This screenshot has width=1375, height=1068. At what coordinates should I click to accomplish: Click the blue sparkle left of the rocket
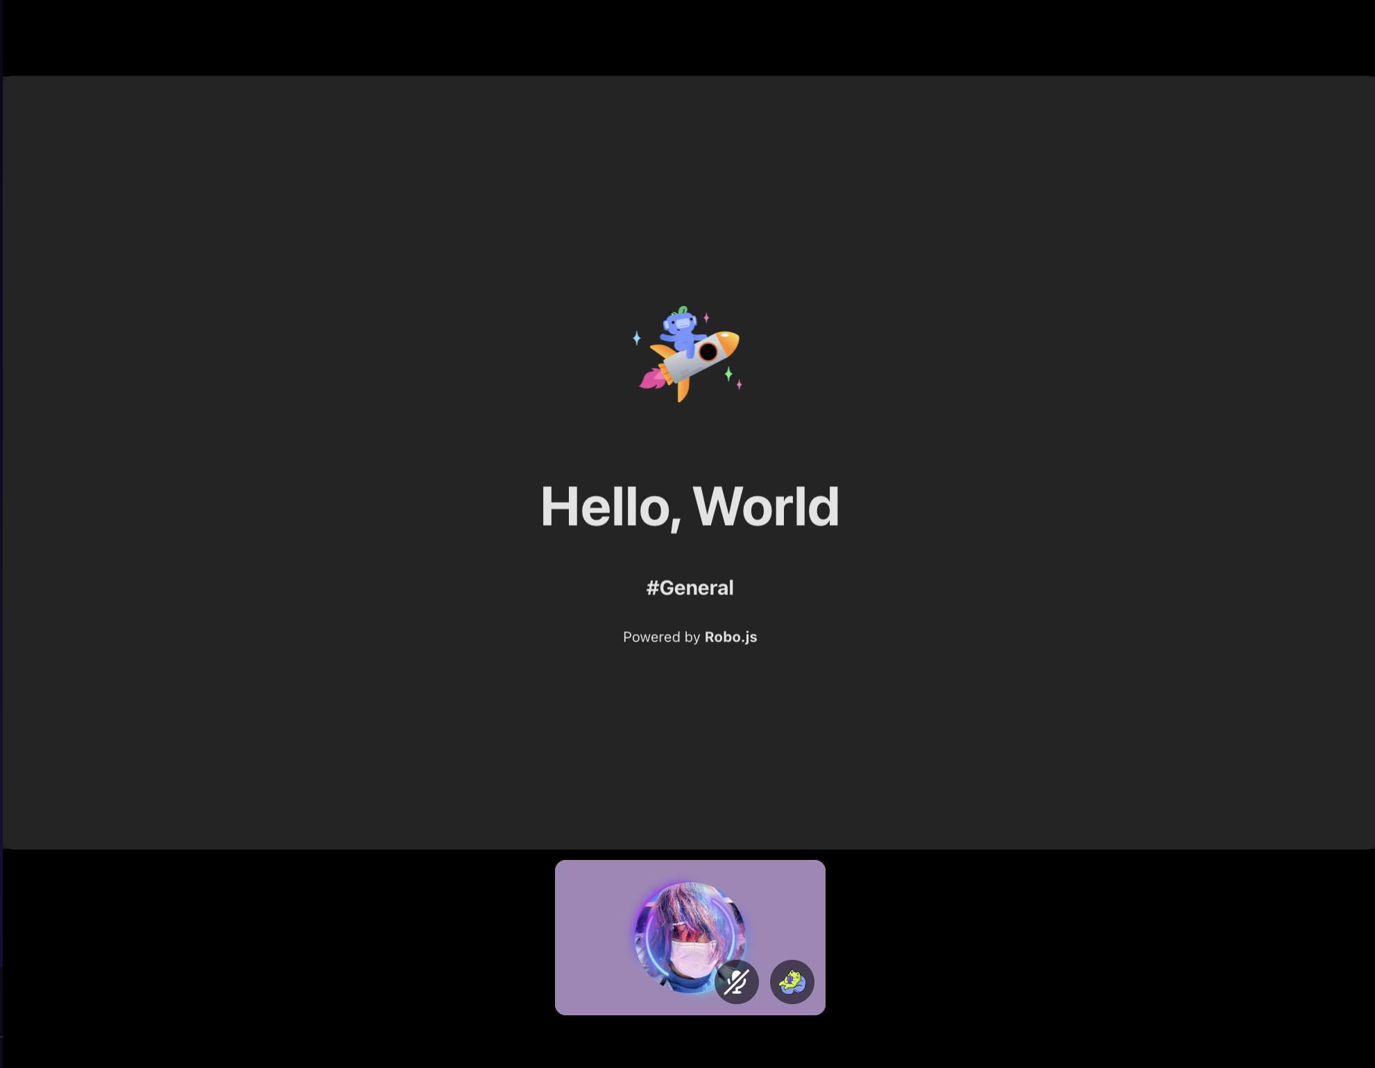(x=636, y=338)
